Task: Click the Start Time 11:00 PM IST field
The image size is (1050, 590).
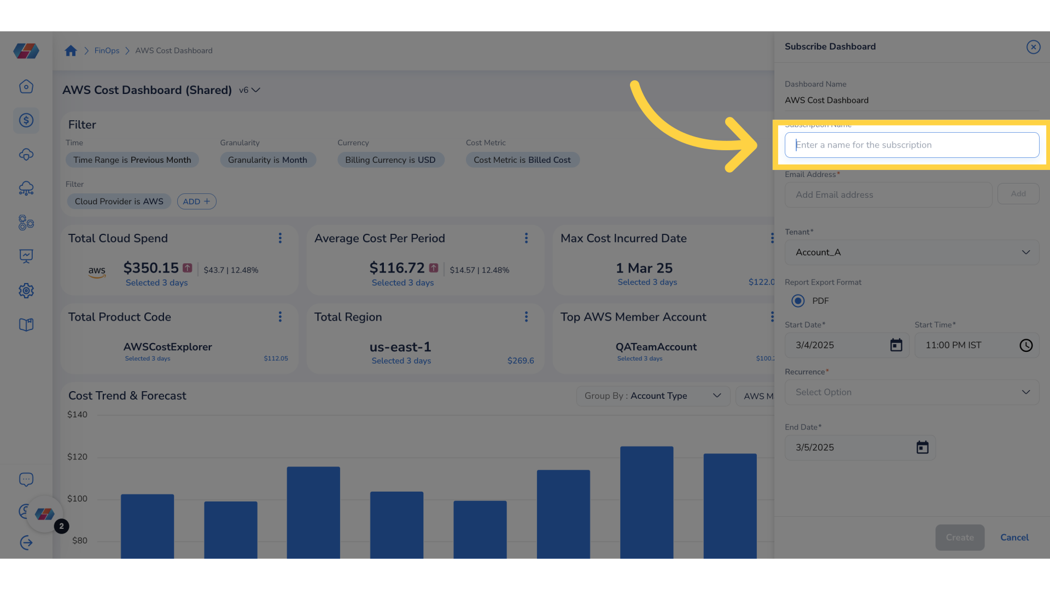Action: [977, 345]
